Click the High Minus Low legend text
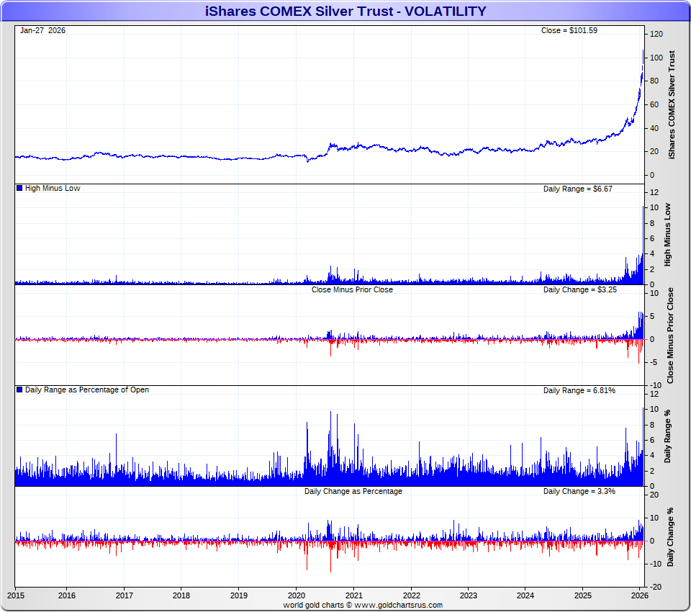Image resolution: width=691 pixels, height=612 pixels. point(53,189)
